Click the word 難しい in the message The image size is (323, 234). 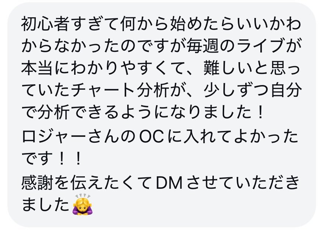(228, 68)
